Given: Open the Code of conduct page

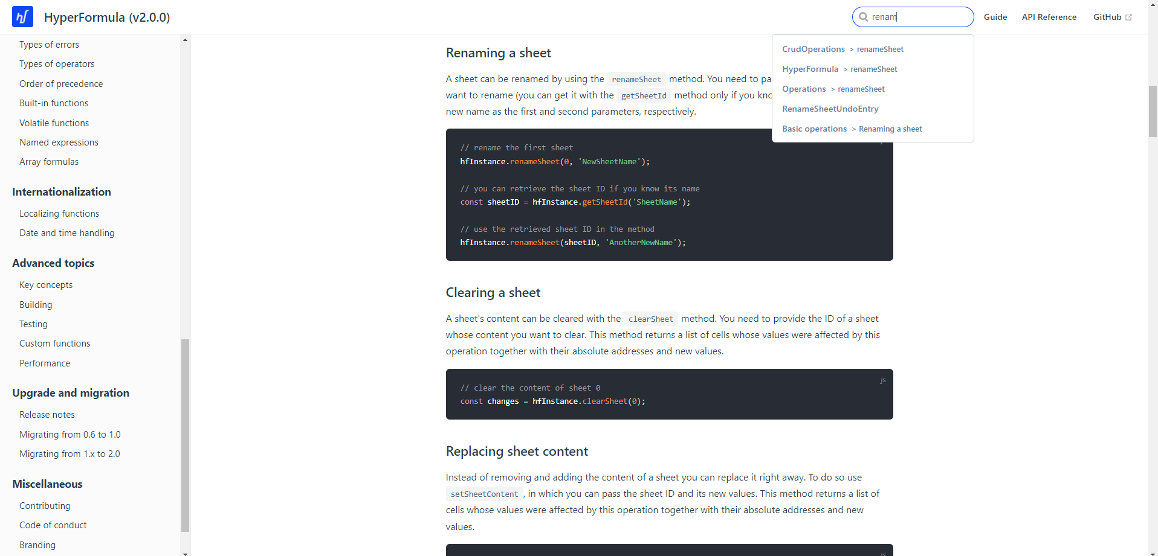Looking at the screenshot, I should 53,525.
